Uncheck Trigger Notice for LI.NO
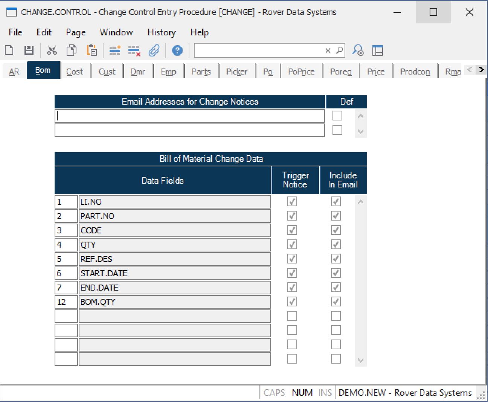 point(292,202)
